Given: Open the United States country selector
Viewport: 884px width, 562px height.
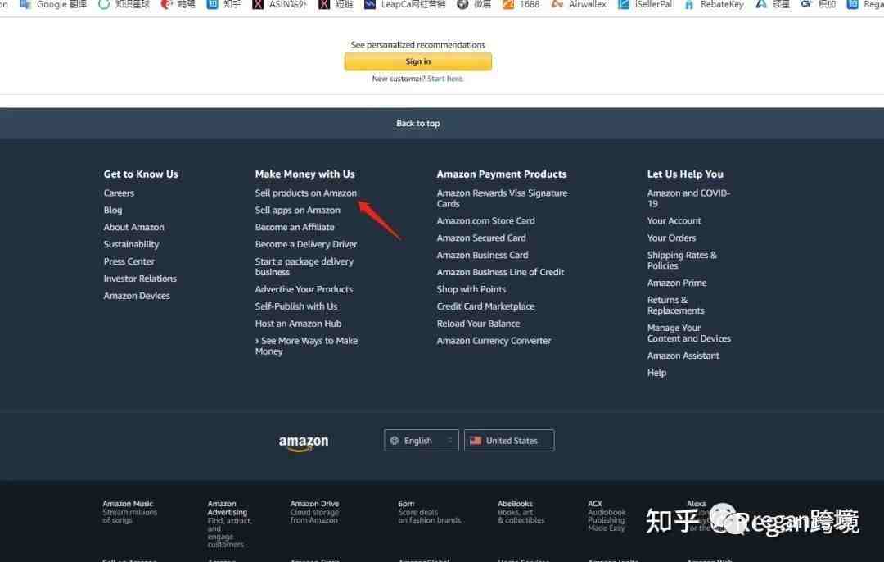Looking at the screenshot, I should (x=509, y=441).
